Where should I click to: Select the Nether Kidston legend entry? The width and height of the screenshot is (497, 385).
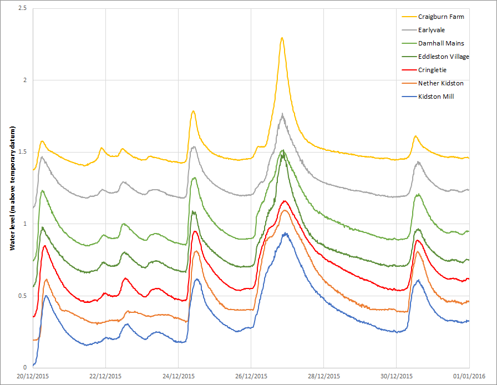tap(440, 83)
